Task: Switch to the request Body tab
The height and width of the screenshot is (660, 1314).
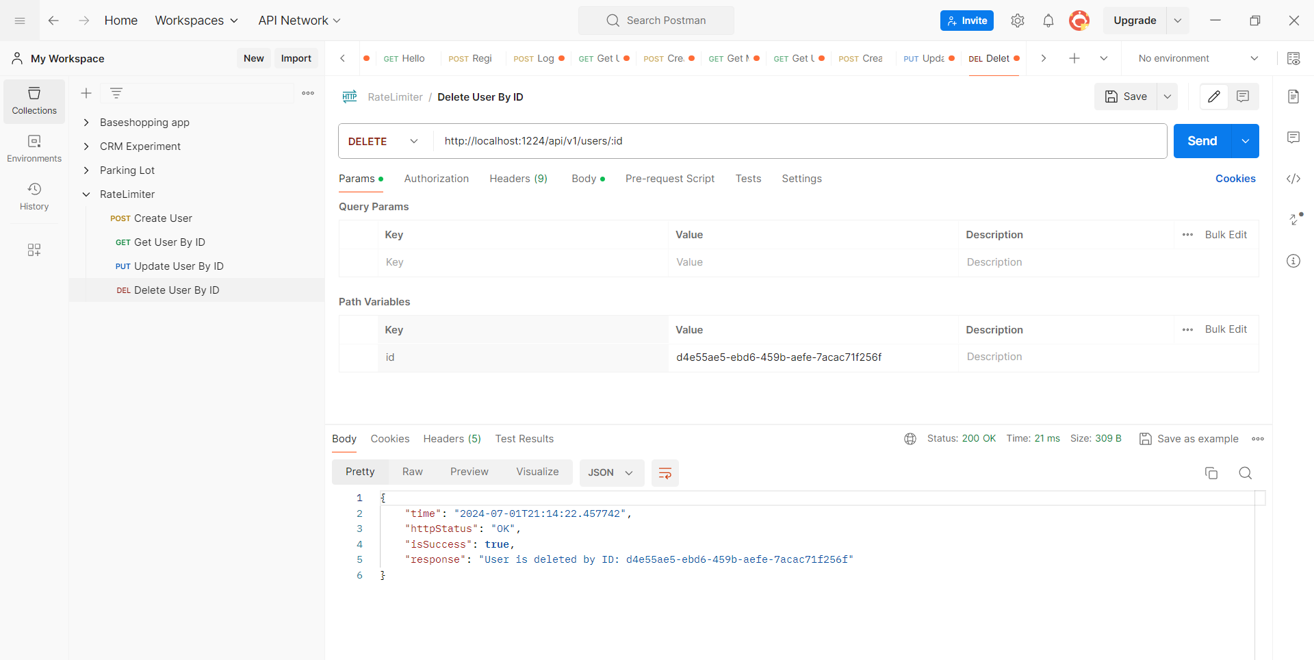Action: 588,179
